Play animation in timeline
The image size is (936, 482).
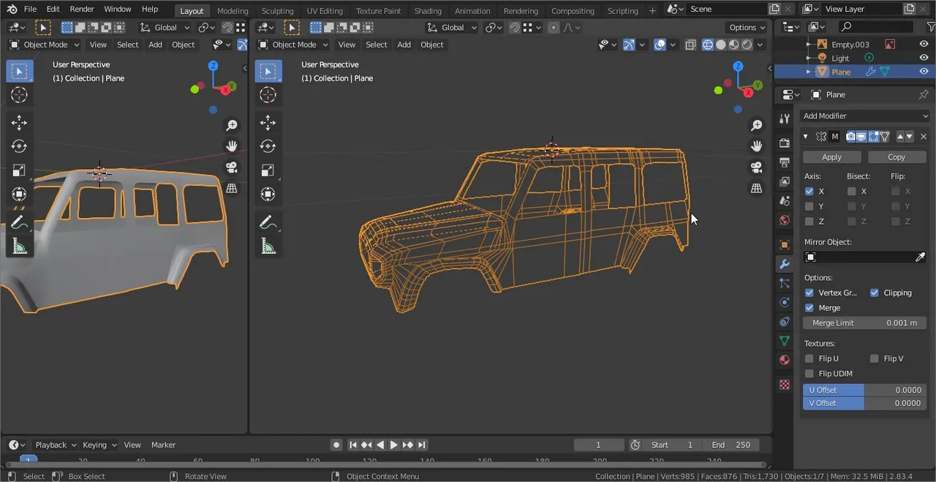393,445
